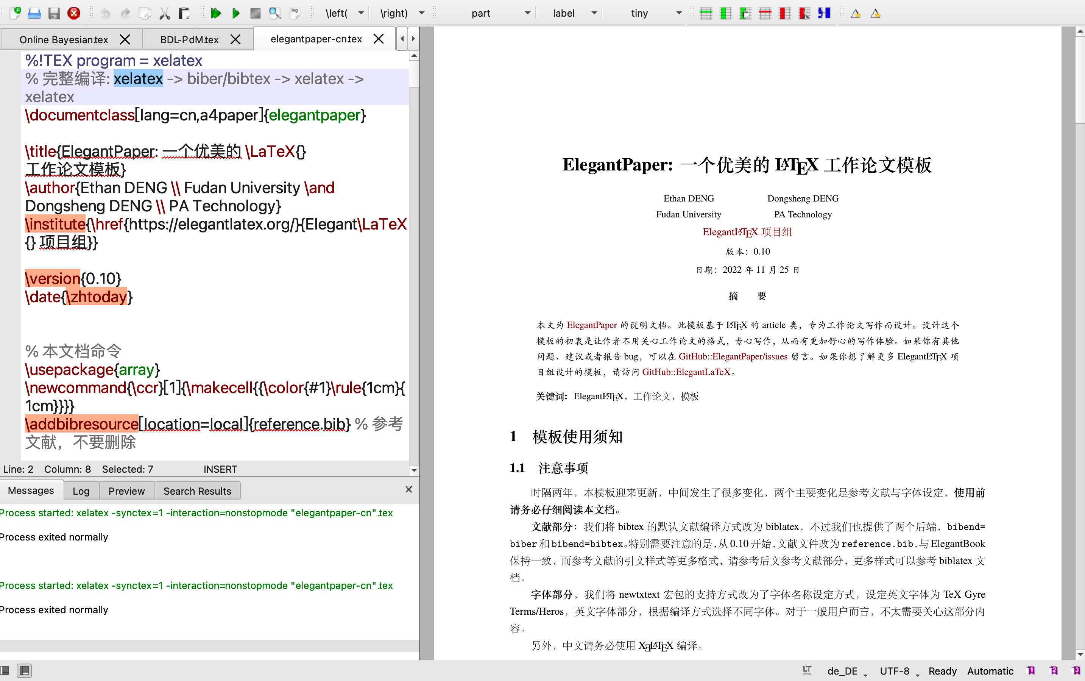This screenshot has height=681, width=1085.
Task: Open the View magnifier icon
Action: (274, 13)
